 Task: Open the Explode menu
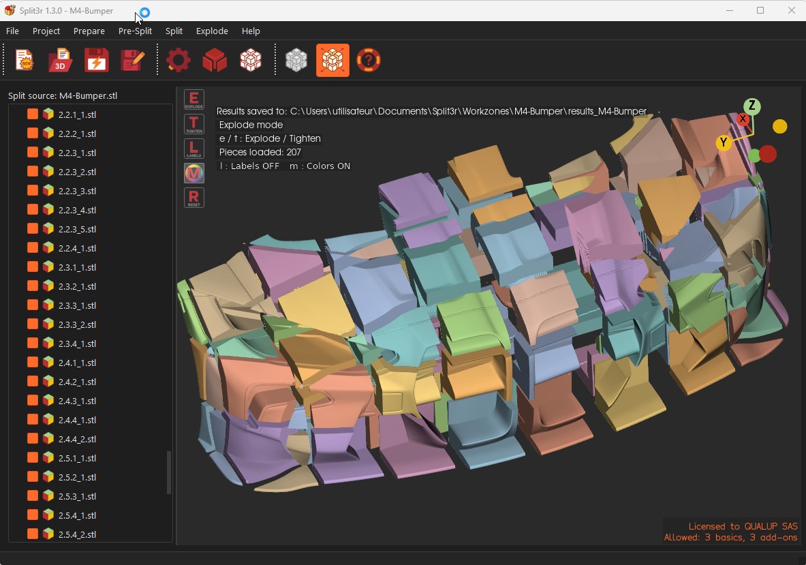coord(212,31)
